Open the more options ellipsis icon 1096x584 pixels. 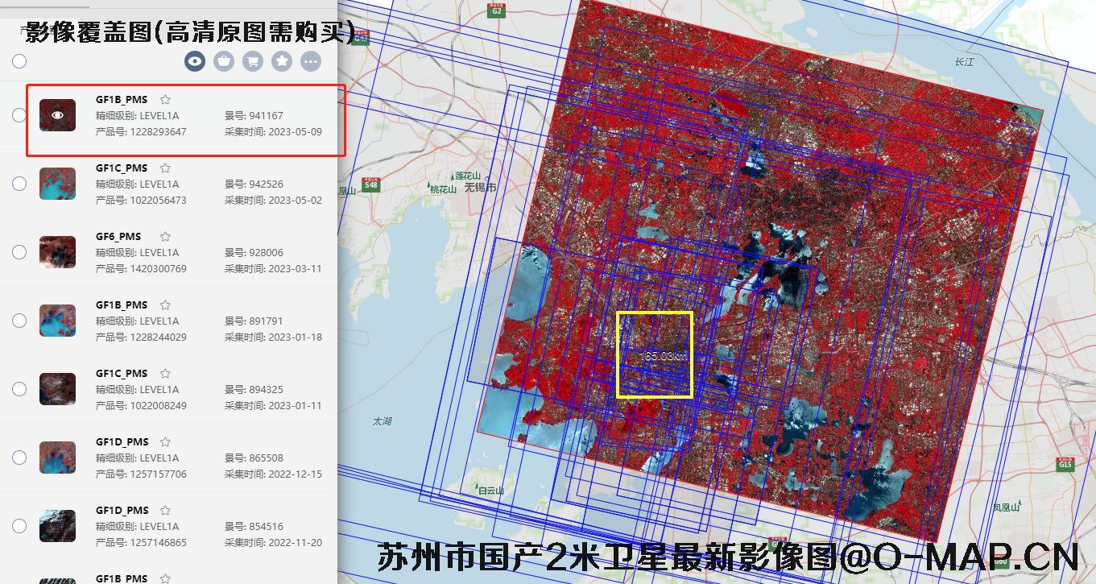tap(311, 61)
